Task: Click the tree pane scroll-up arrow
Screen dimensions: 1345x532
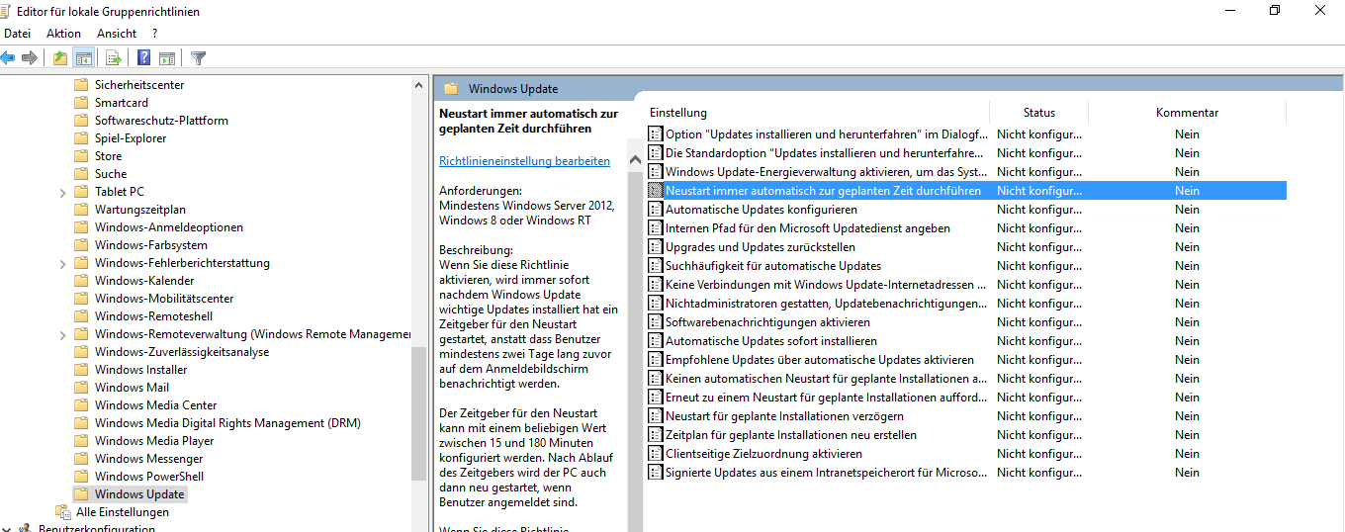Action: coord(418,85)
